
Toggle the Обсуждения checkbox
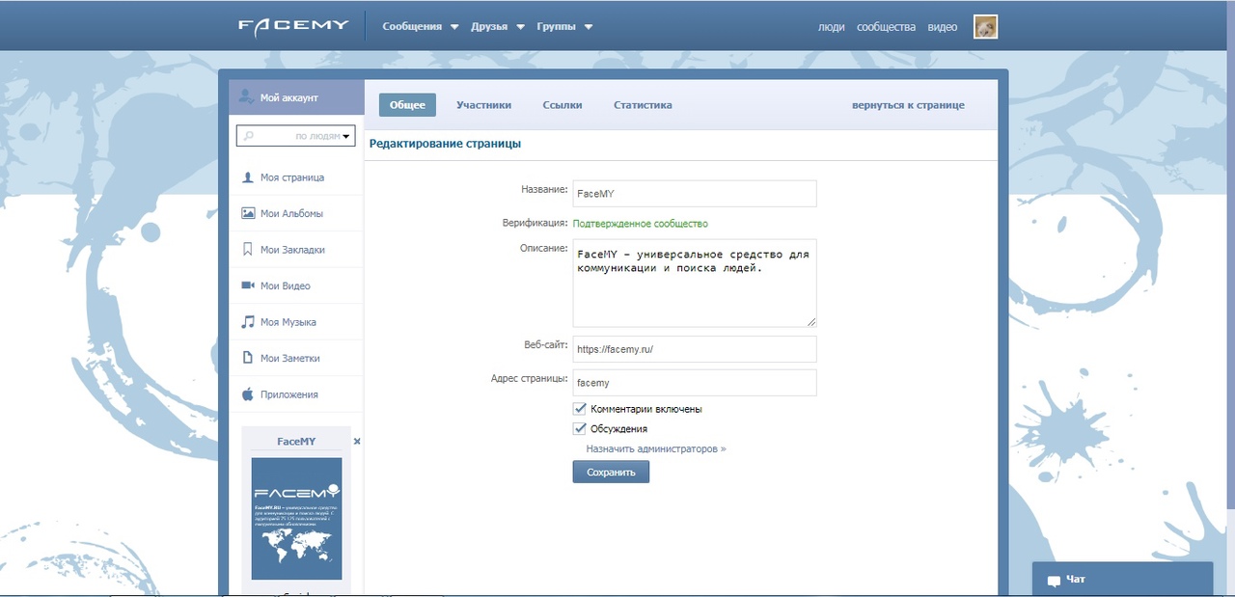(580, 428)
